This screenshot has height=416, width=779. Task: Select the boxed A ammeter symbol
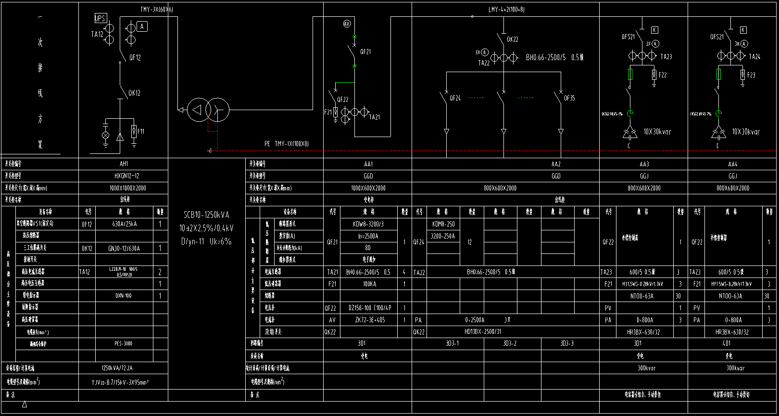click(142, 27)
